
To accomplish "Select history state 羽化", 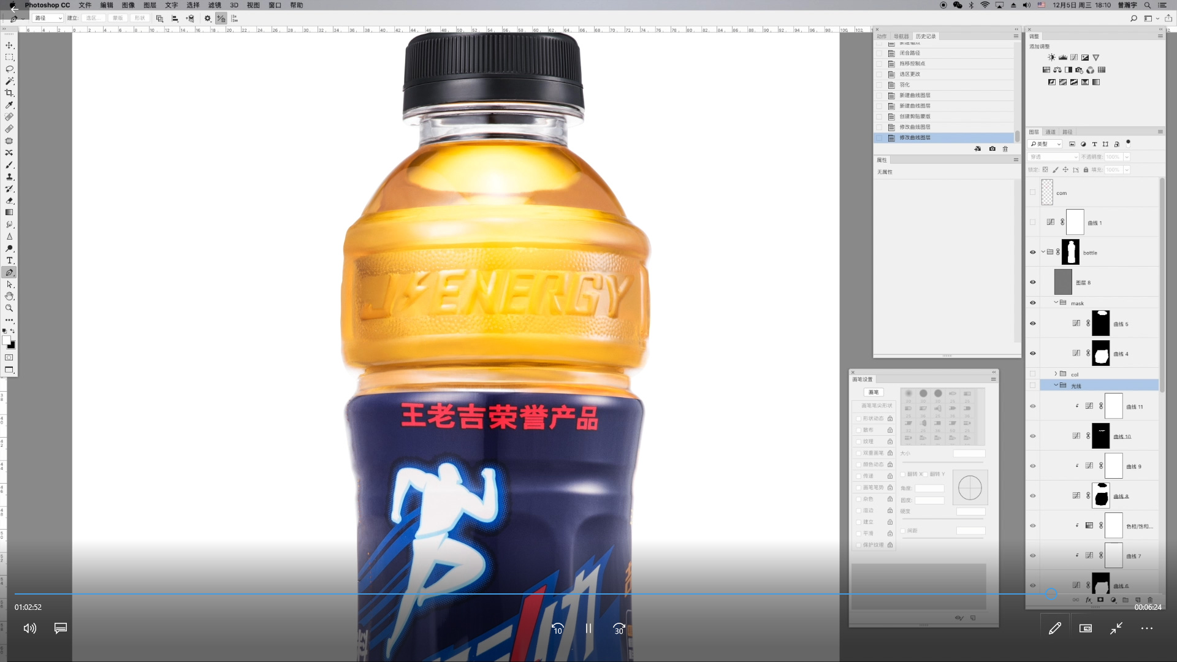I will 943,85.
